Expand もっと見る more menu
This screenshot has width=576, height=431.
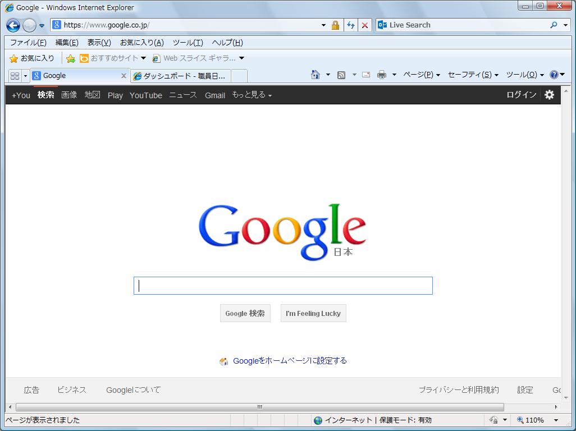coord(252,95)
